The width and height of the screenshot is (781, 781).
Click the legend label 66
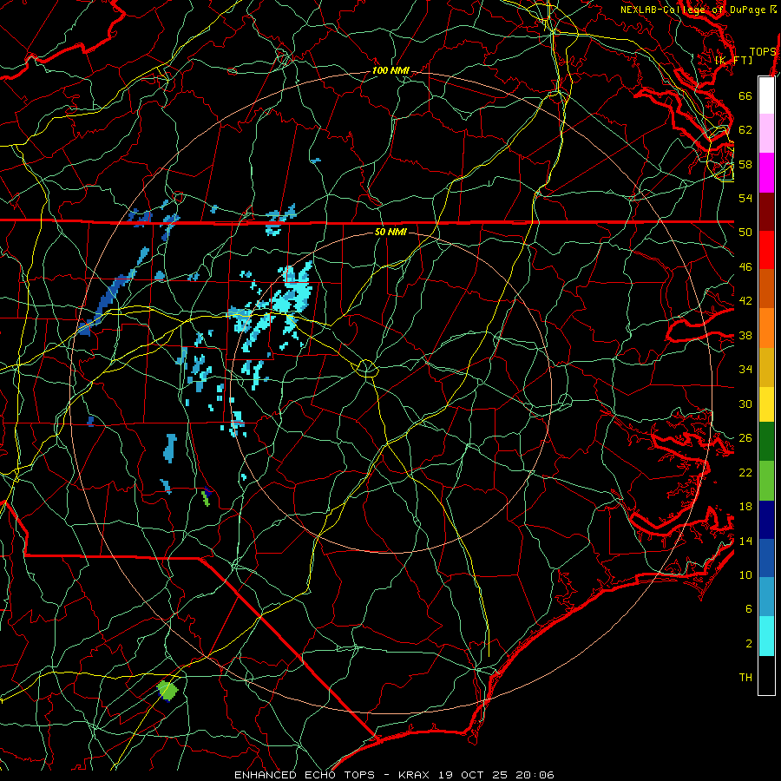click(745, 95)
